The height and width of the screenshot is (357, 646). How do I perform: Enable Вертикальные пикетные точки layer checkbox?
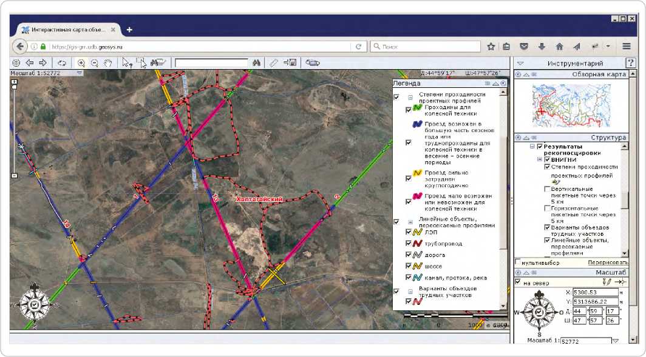[547, 189]
